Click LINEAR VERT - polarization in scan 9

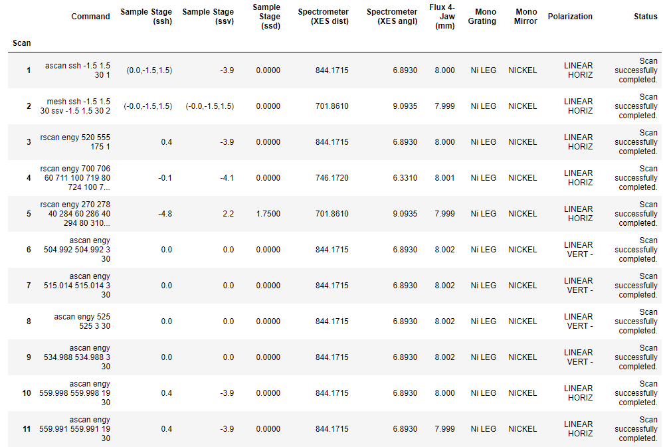tap(579, 357)
